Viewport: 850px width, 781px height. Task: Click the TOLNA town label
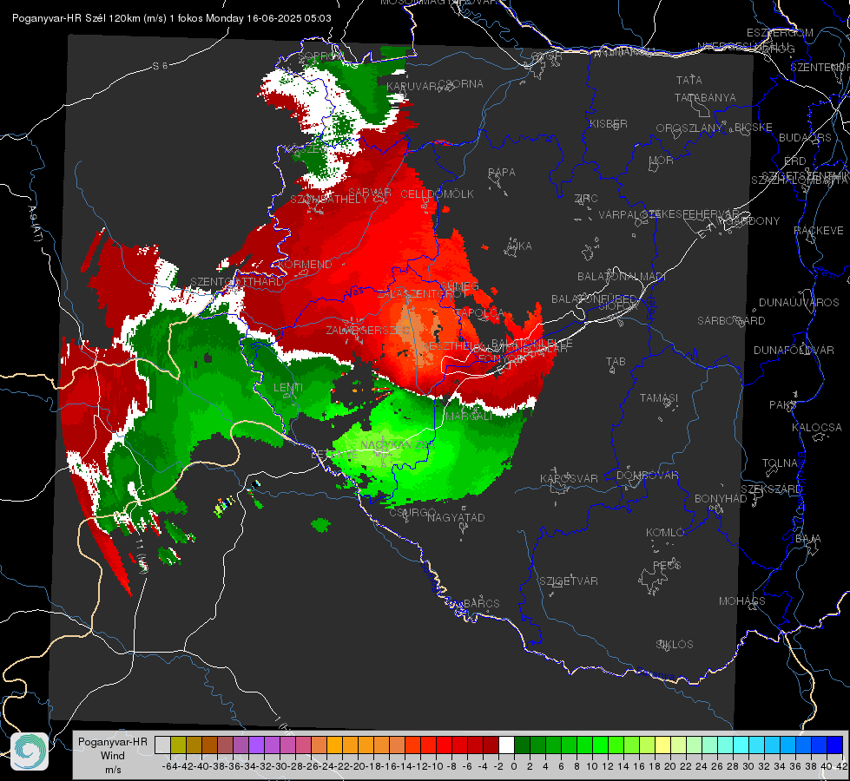point(780,463)
